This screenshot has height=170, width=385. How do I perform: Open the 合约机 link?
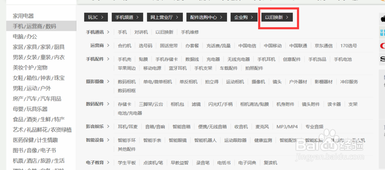[124, 46]
